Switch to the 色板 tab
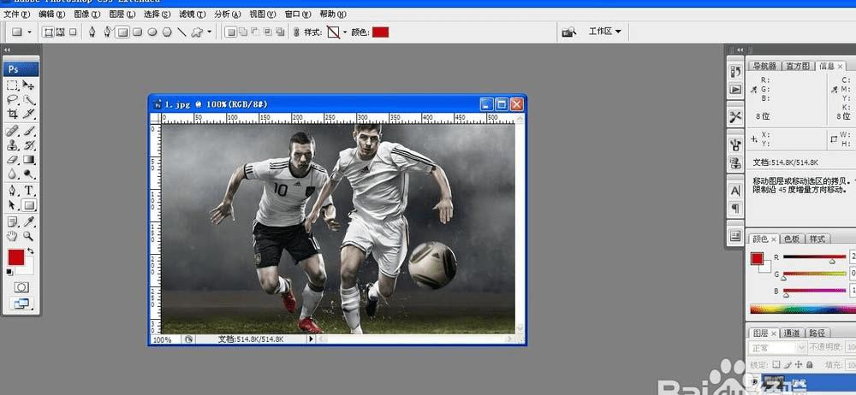The width and height of the screenshot is (856, 395). (x=792, y=239)
